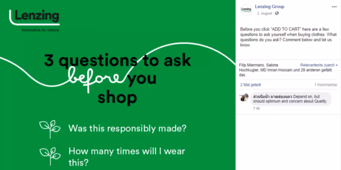
Task: Open the '2 Mal geteilt' shares list
Action: 250,85
